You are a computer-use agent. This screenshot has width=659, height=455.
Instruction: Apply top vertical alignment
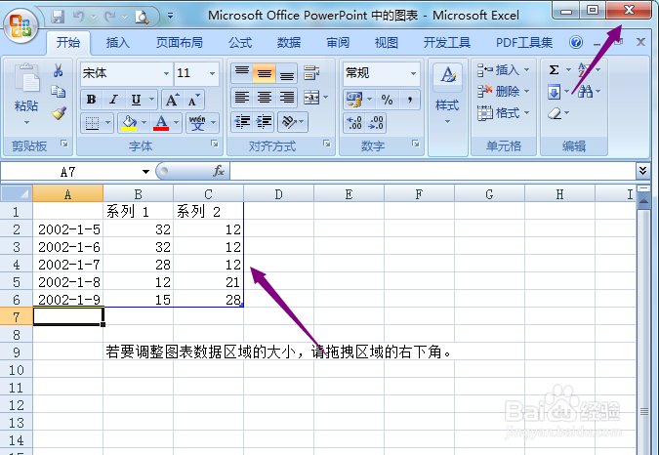242,73
